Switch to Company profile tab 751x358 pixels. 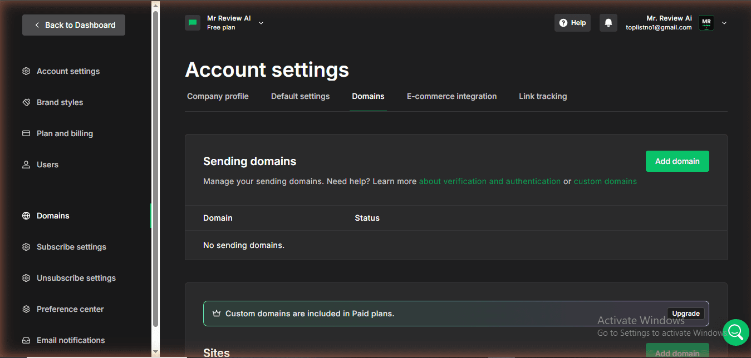[218, 96]
